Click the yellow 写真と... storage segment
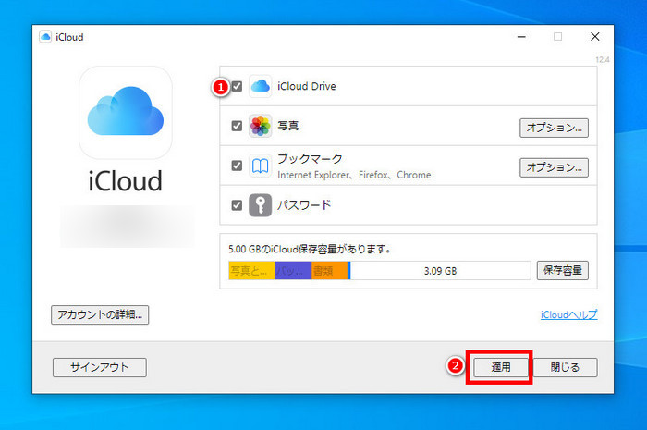 (x=251, y=271)
